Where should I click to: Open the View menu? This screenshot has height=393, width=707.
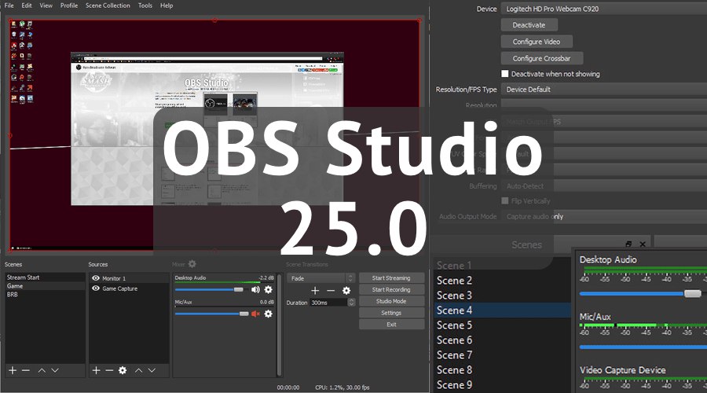[x=46, y=6]
